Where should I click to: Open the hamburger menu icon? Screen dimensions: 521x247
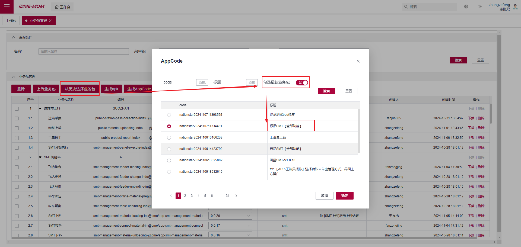tap(7, 7)
